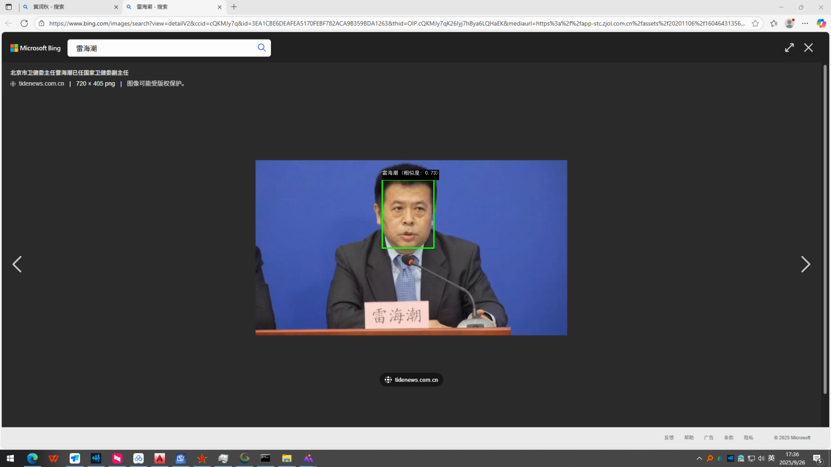Open the tab actions menu
Viewport: 831px width, 467px height.
9,7
